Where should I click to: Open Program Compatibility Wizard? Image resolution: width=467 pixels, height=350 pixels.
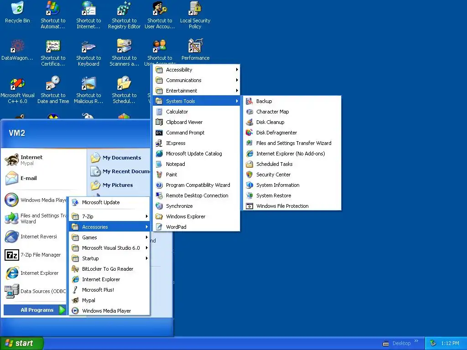(x=197, y=185)
